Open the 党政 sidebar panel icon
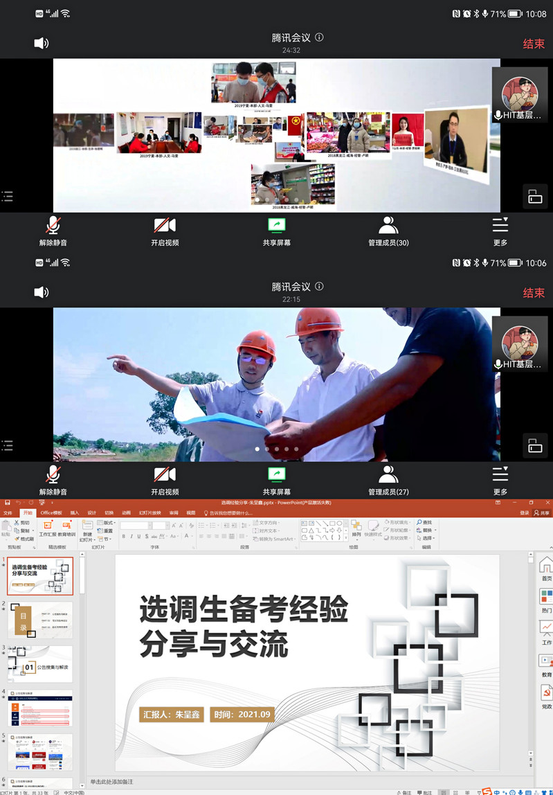553x795 pixels. click(x=546, y=697)
